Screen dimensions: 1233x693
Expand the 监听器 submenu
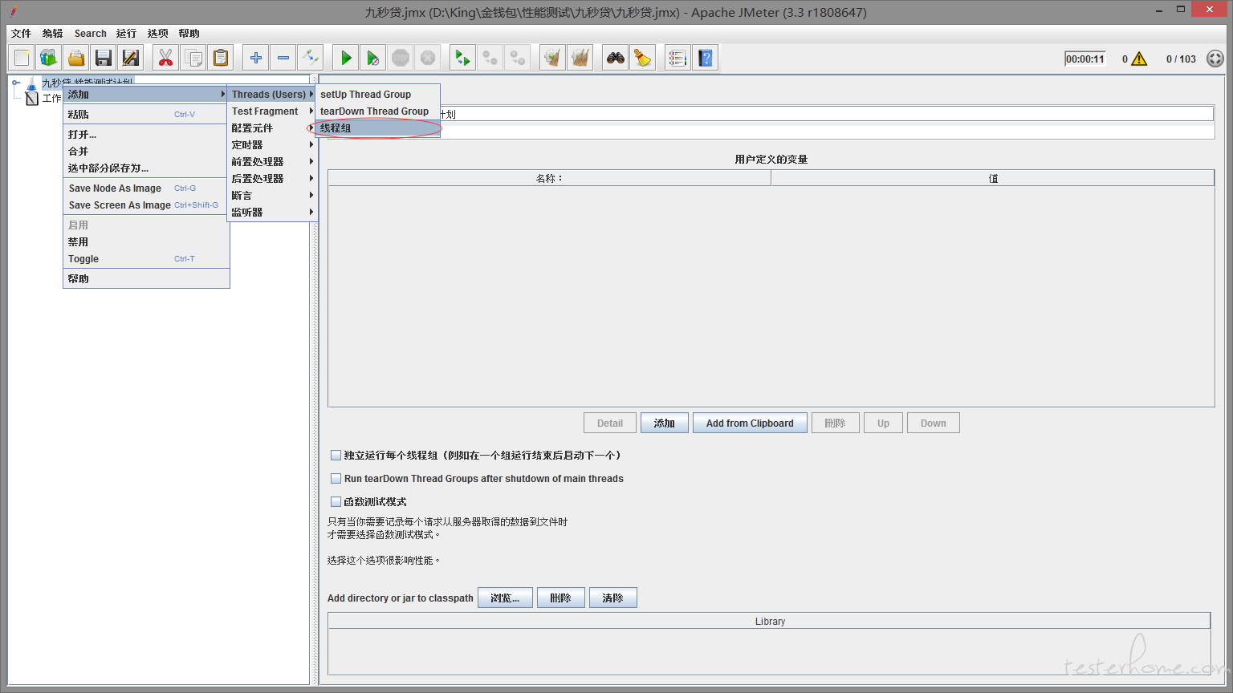(272, 212)
